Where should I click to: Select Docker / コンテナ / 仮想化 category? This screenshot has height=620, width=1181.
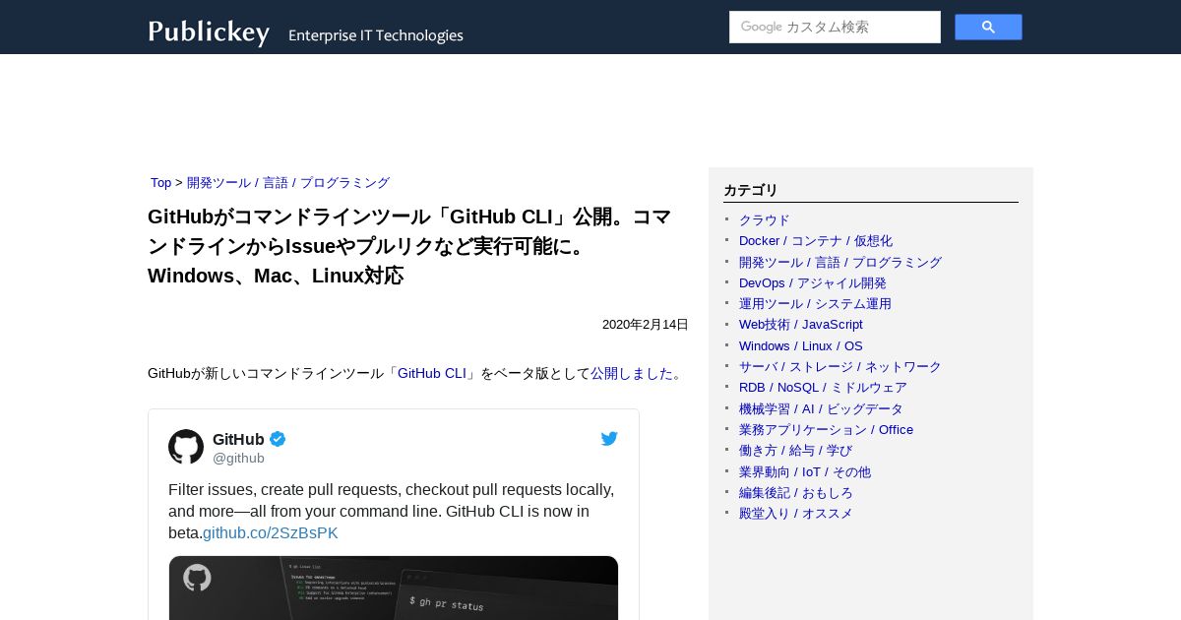point(816,241)
